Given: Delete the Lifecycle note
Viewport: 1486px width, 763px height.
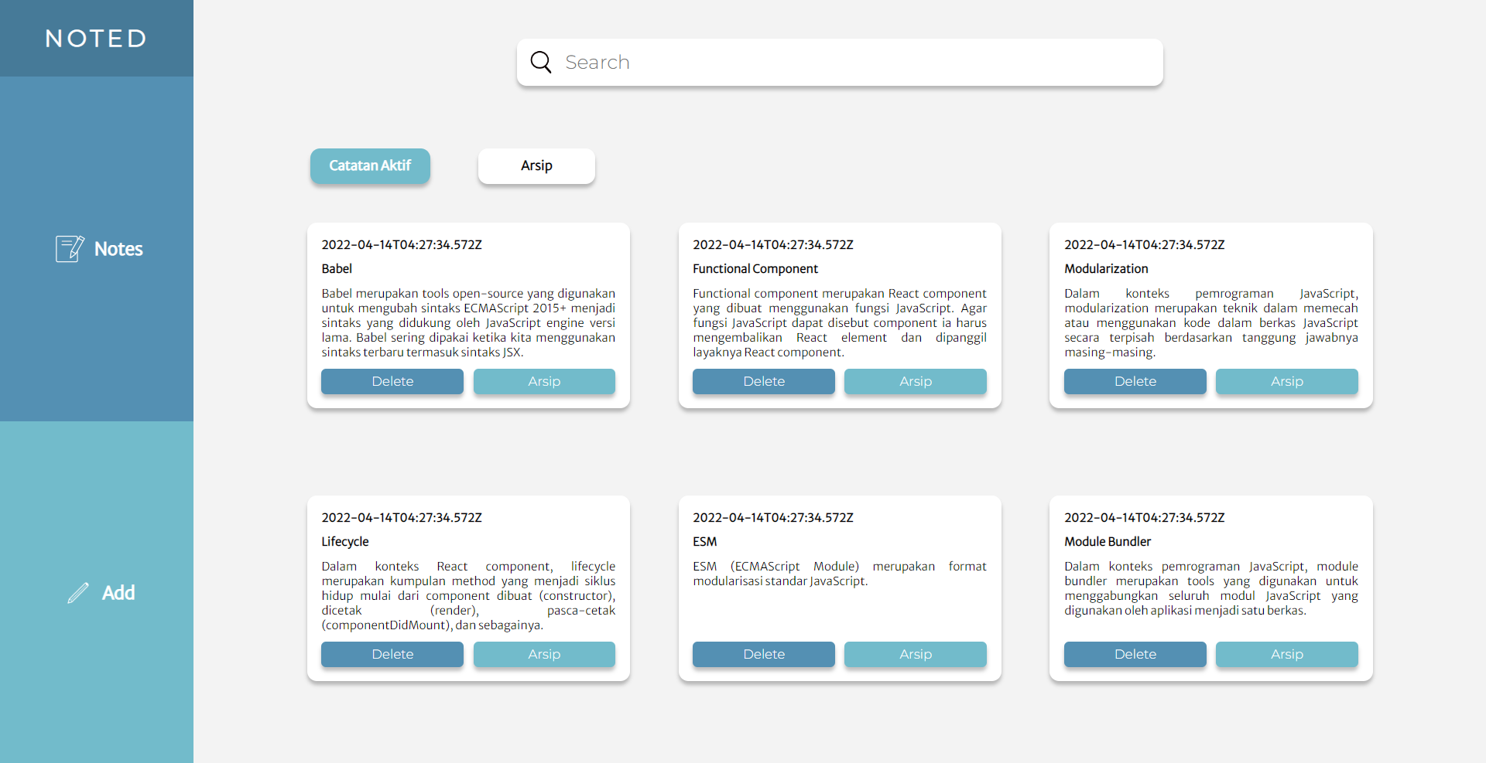Looking at the screenshot, I should click(x=392, y=654).
